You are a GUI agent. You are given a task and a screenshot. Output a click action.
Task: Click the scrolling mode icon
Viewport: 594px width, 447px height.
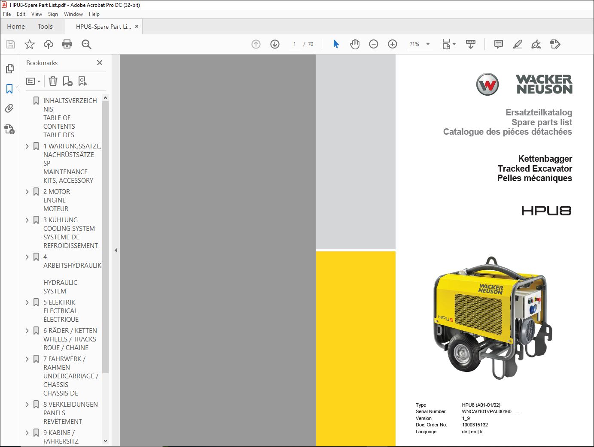click(471, 44)
